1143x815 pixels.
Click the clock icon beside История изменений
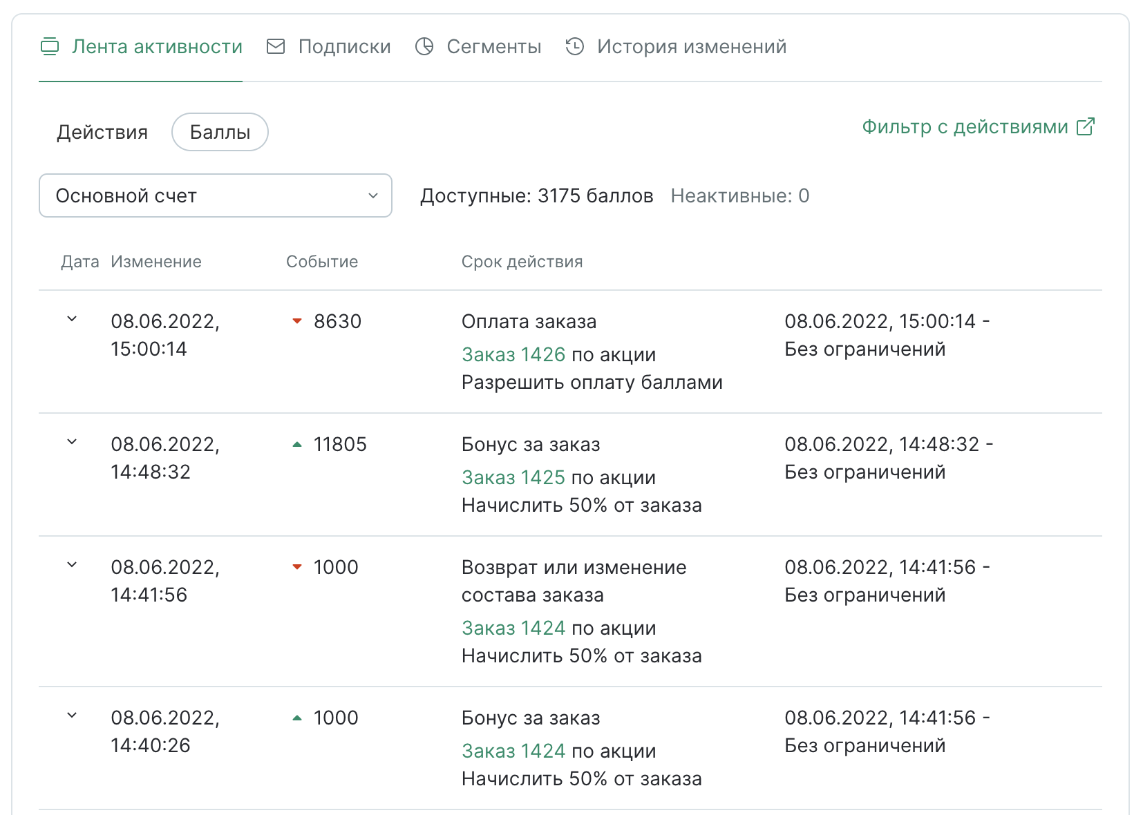pos(575,46)
